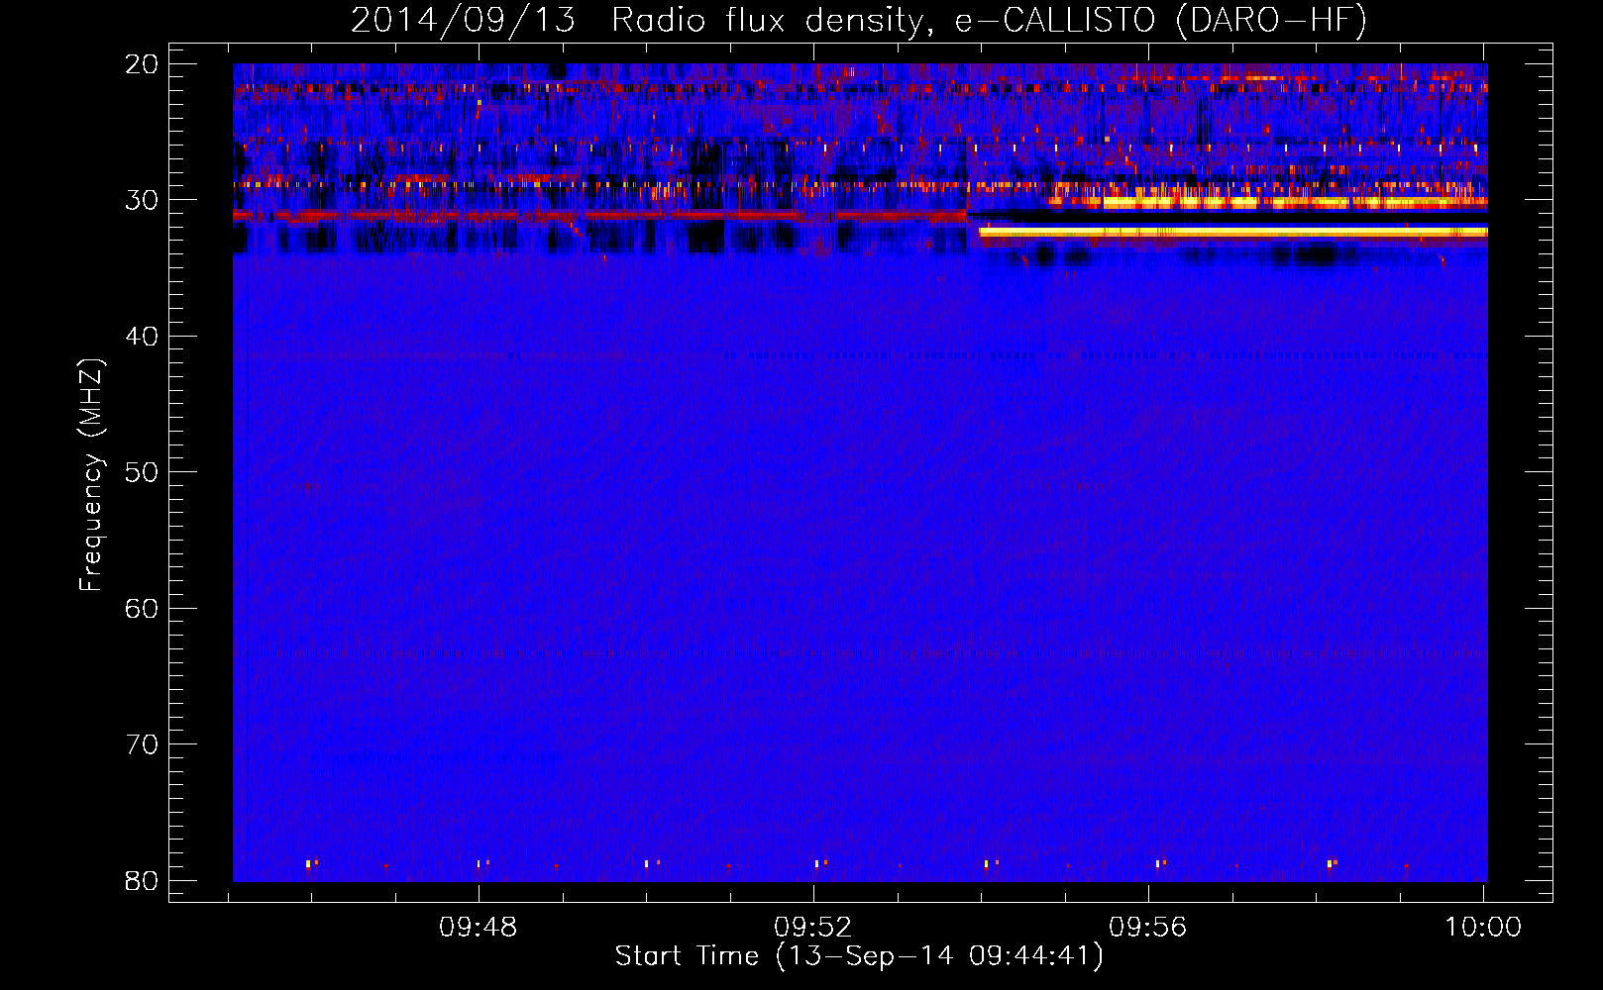The width and height of the screenshot is (1603, 990).
Task: Click the 10:00 time tick label
Action: [x=1483, y=928]
